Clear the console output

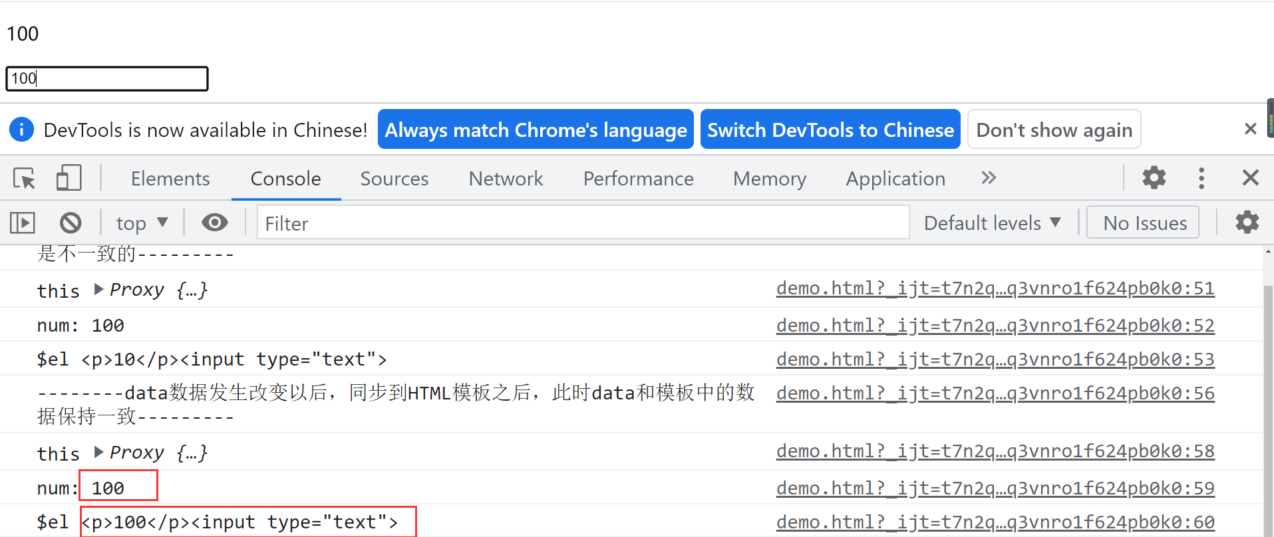tap(71, 223)
